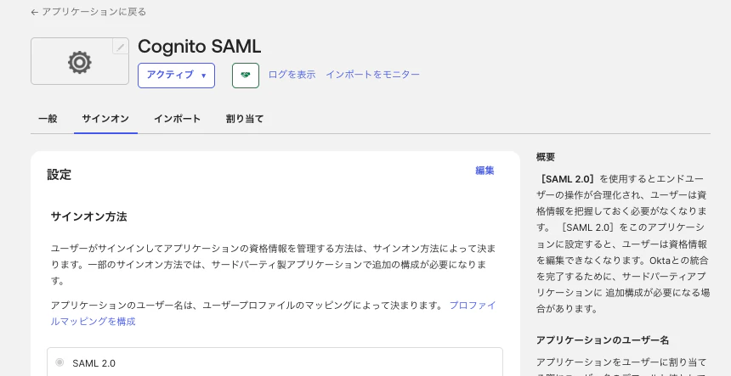Open the 割り当て tab
This screenshot has height=376, width=731.
(244, 119)
